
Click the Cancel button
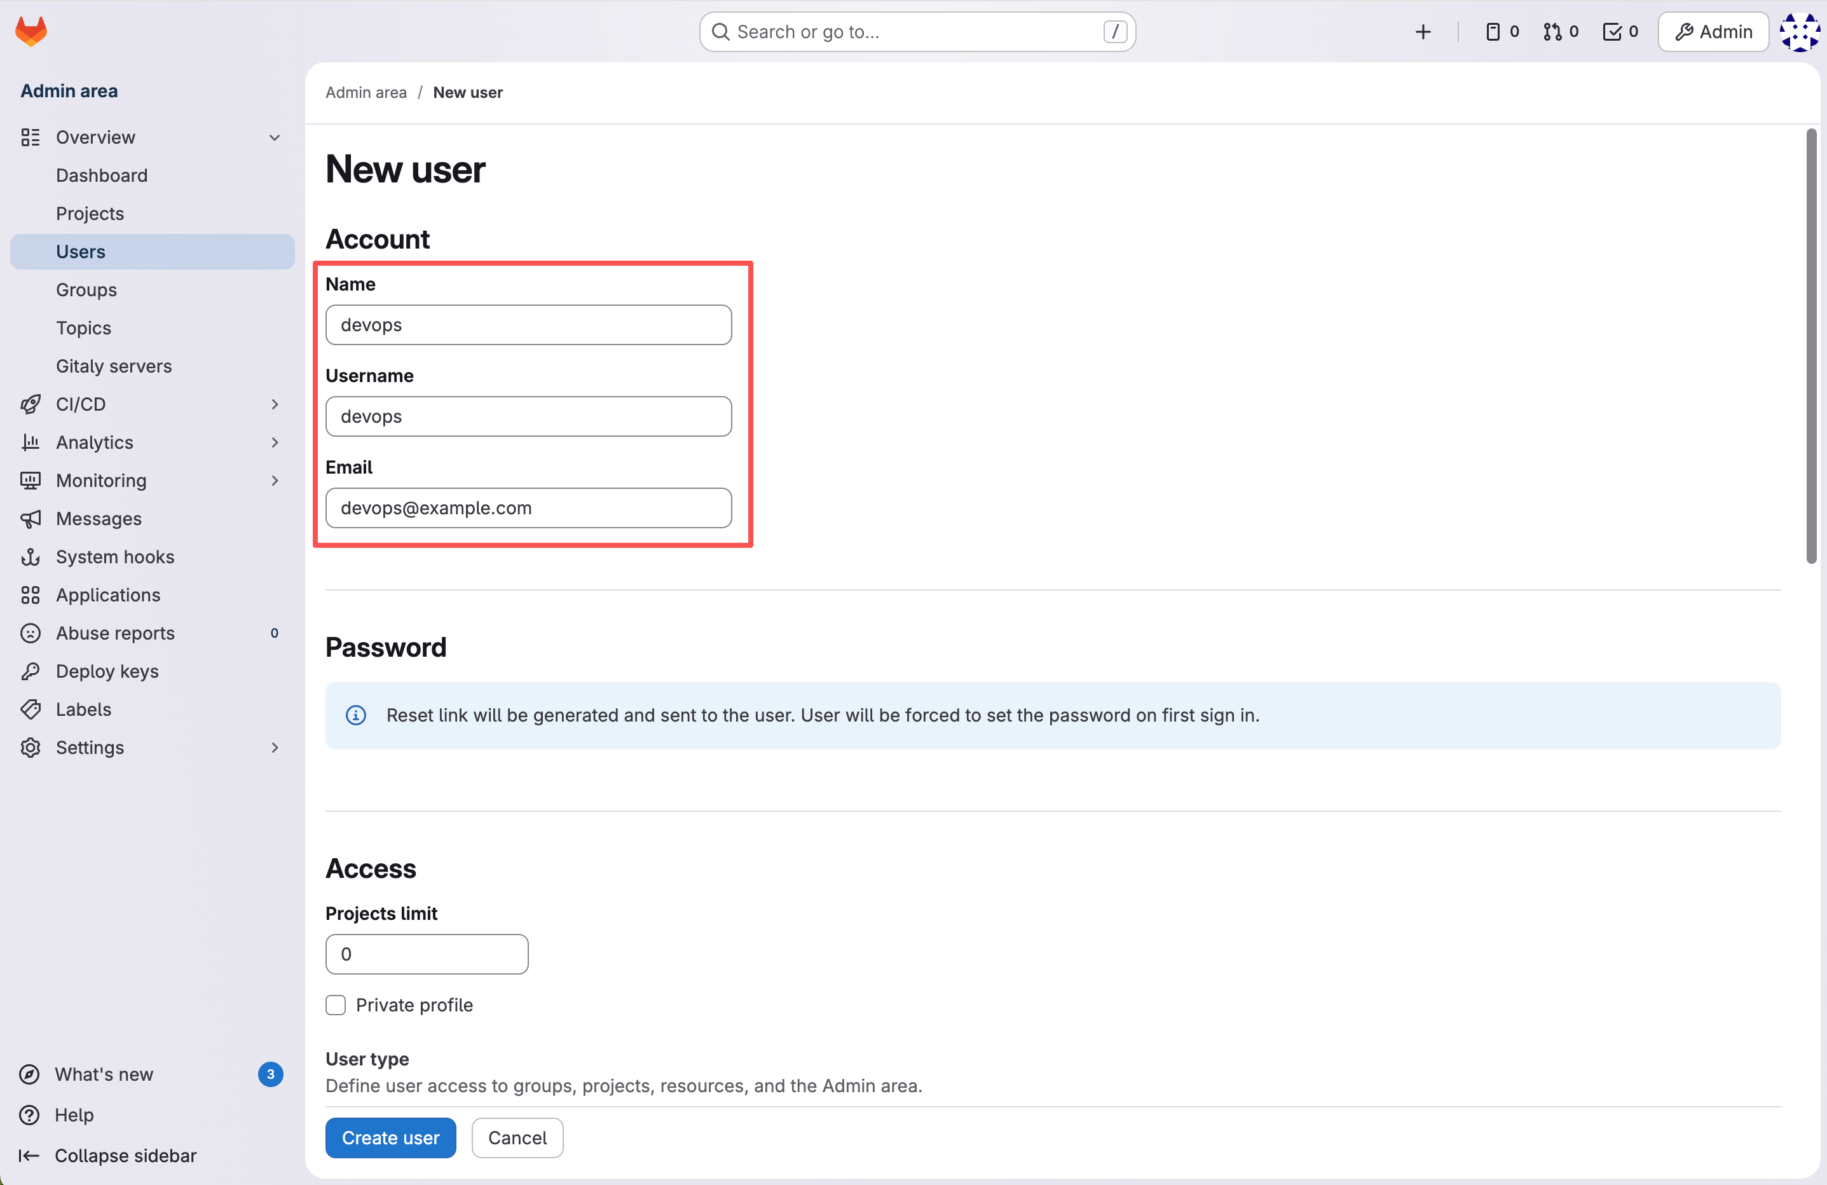(517, 1137)
